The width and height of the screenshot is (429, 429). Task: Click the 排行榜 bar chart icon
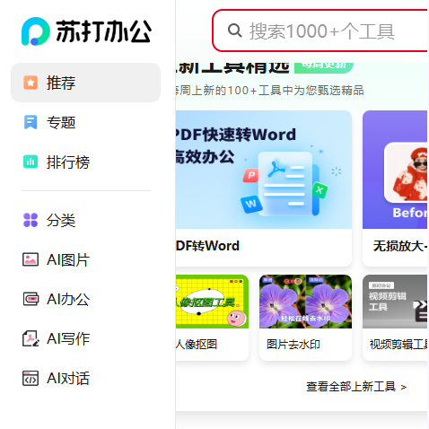coord(31,162)
